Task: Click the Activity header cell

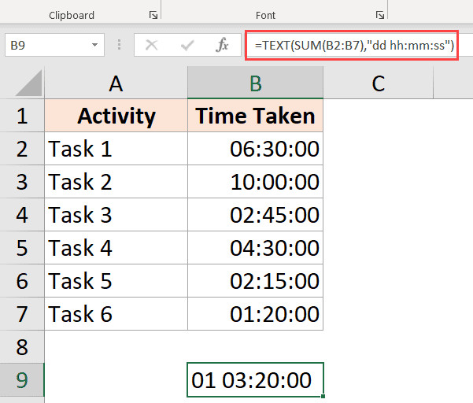Action: tap(116, 116)
